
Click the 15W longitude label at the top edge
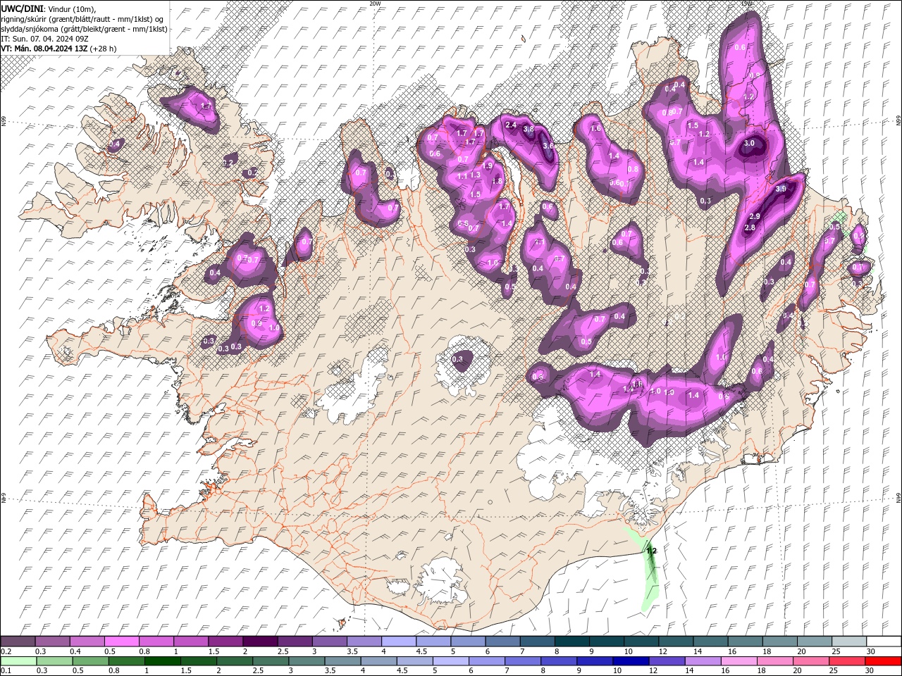coord(747,4)
